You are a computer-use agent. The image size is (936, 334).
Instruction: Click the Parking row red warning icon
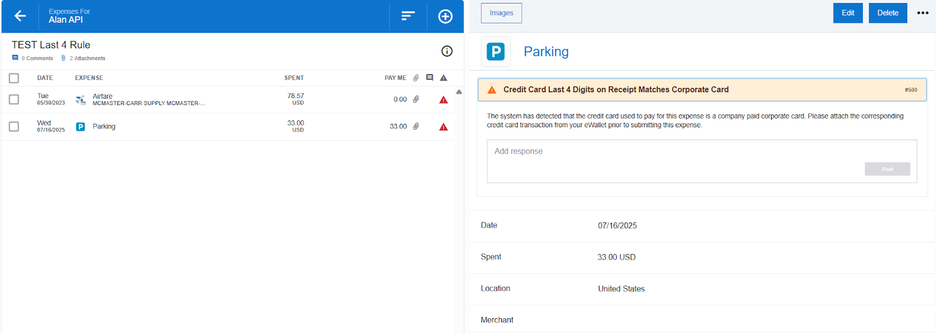pyautogui.click(x=443, y=127)
